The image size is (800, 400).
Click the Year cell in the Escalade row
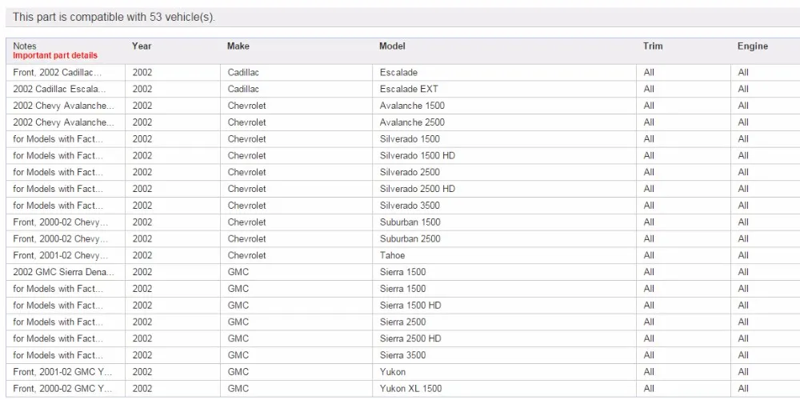[x=173, y=73]
